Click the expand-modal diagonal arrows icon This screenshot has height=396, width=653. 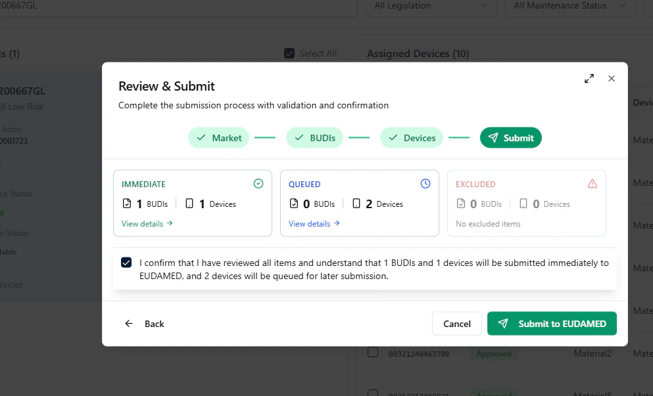click(x=589, y=77)
